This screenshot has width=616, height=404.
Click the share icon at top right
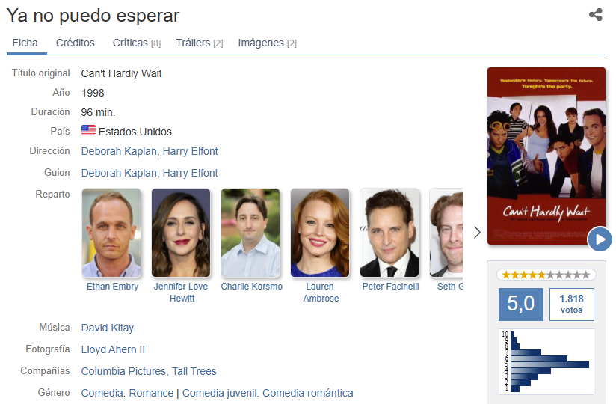[x=596, y=15]
